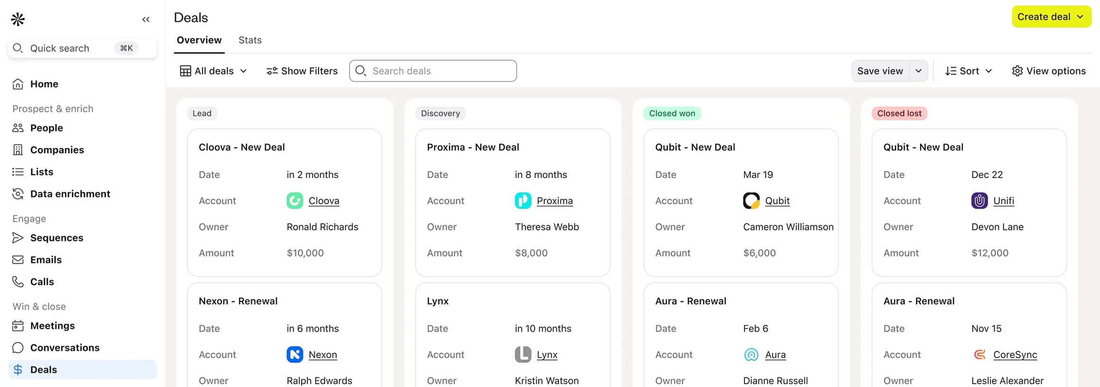Image resolution: width=1100 pixels, height=387 pixels.
Task: Click the Discovery stage label
Action: click(x=440, y=113)
